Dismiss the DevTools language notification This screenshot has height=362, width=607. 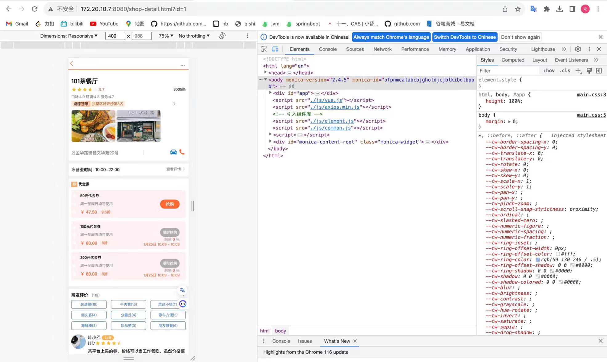click(601, 37)
